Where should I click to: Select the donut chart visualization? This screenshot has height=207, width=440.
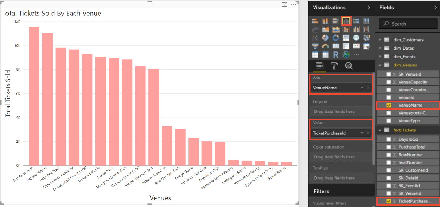(x=335, y=38)
